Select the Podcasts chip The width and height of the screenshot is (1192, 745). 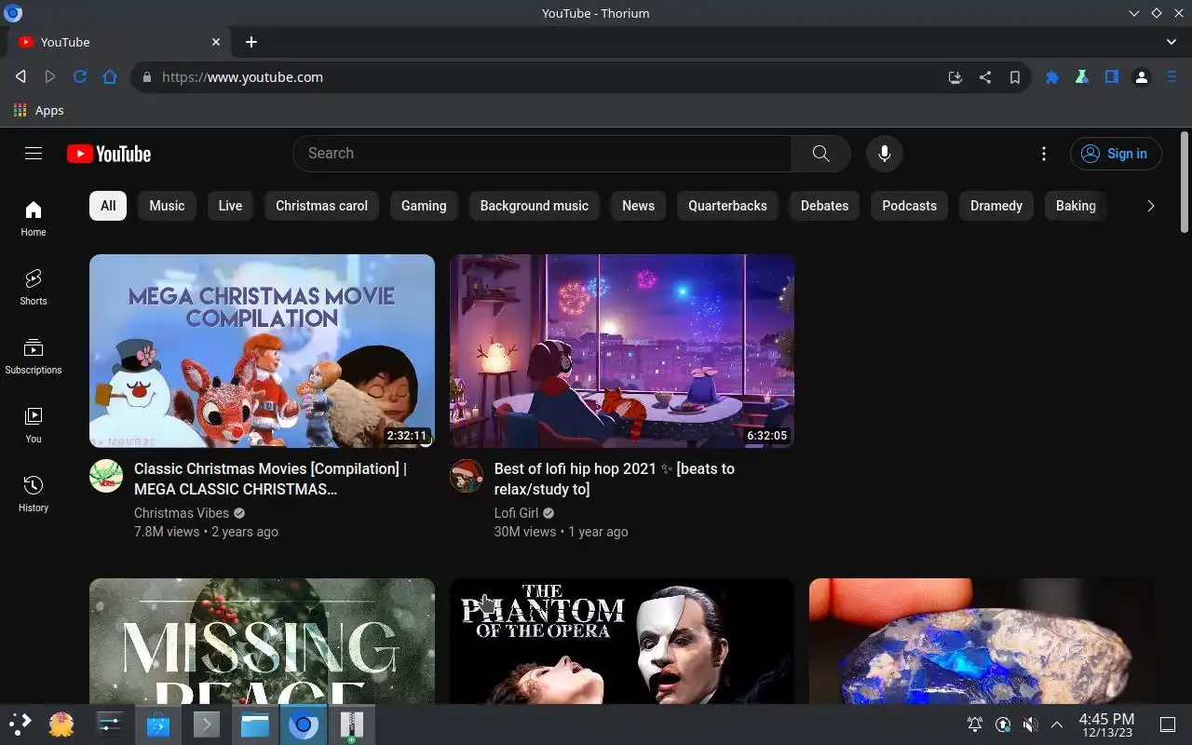pyautogui.click(x=909, y=206)
